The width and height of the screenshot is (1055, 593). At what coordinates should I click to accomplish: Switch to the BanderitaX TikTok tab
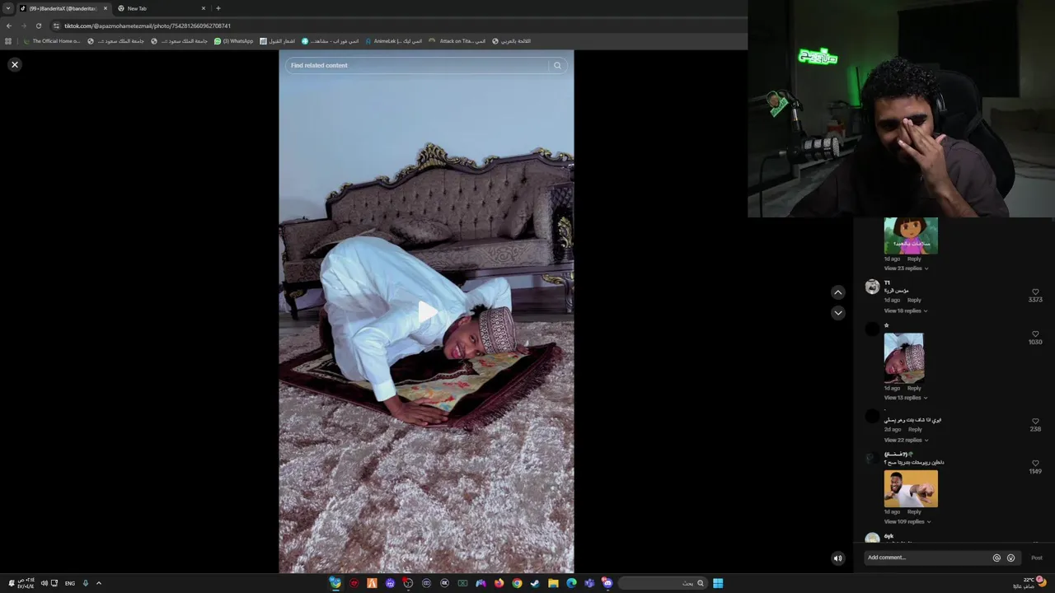62,8
